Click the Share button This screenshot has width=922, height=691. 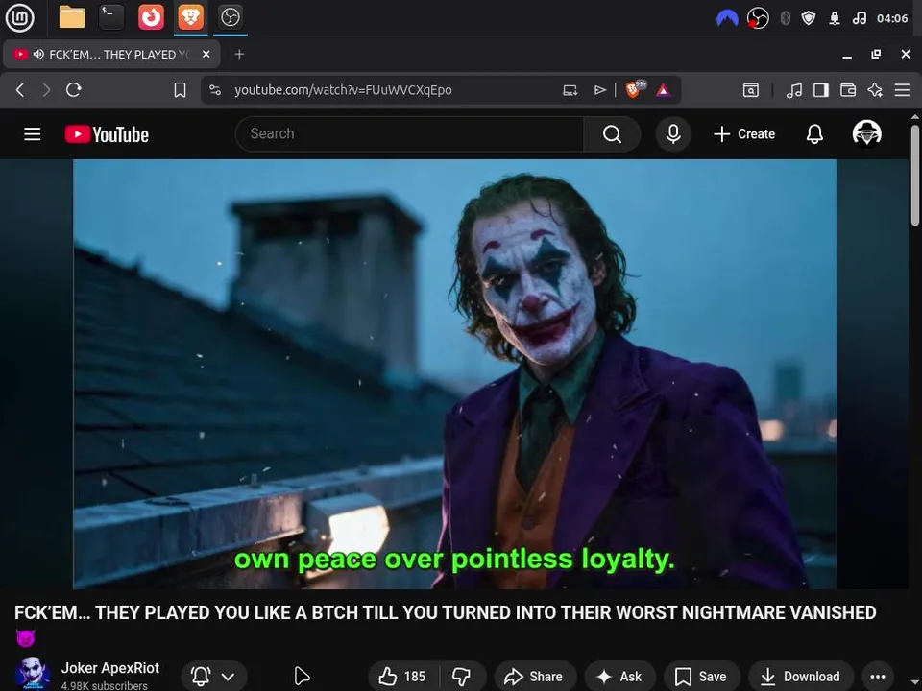(535, 677)
